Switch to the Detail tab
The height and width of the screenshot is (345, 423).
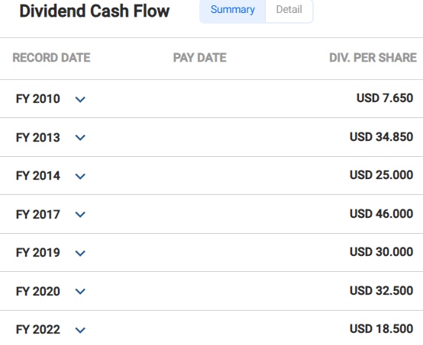coord(289,10)
